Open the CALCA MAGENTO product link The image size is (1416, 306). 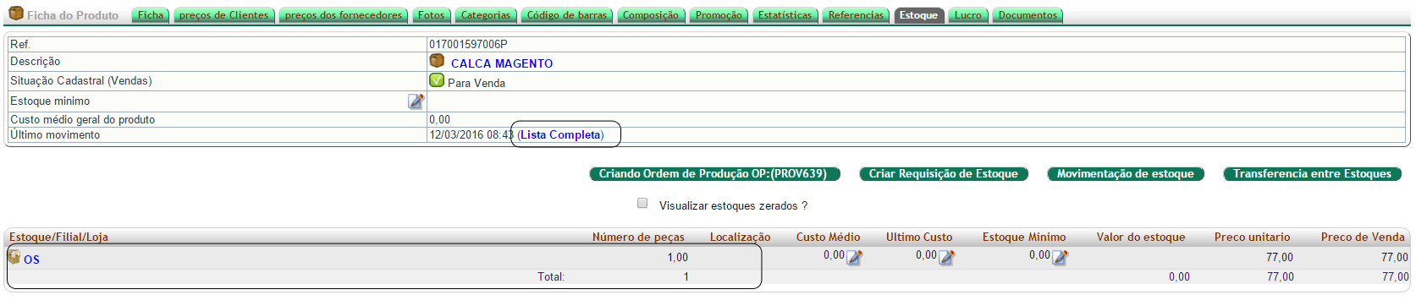click(x=502, y=63)
